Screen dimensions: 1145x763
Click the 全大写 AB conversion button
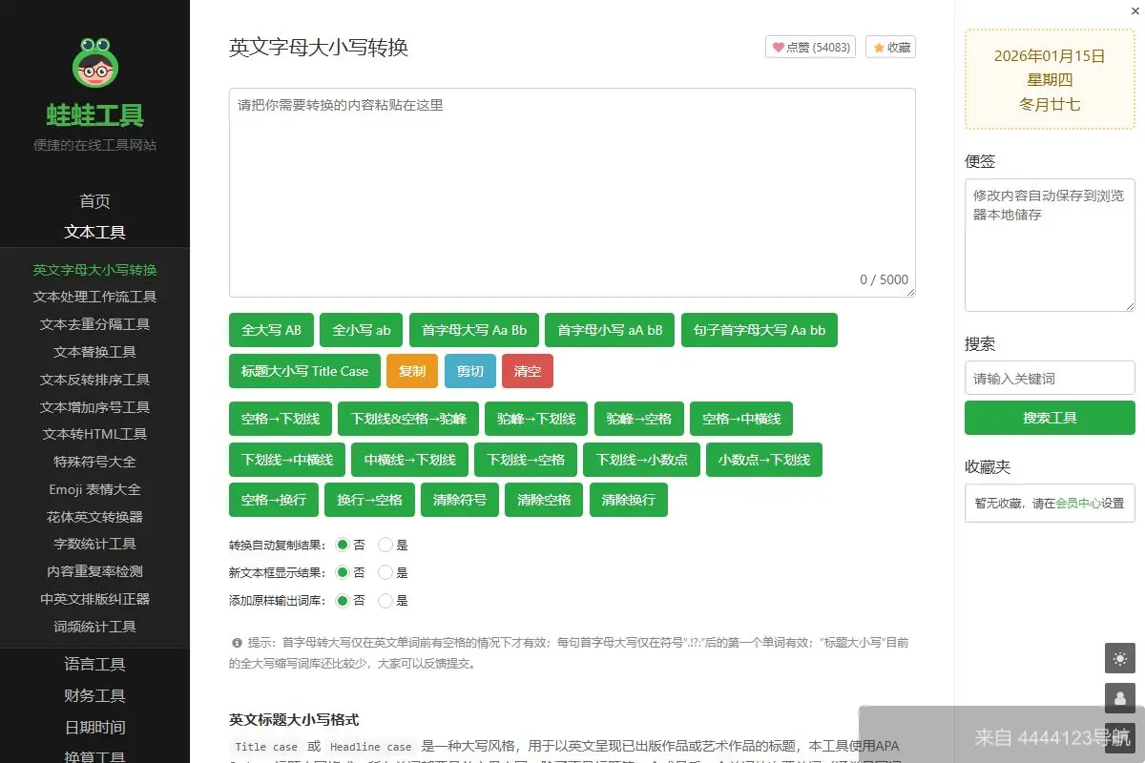pos(268,330)
